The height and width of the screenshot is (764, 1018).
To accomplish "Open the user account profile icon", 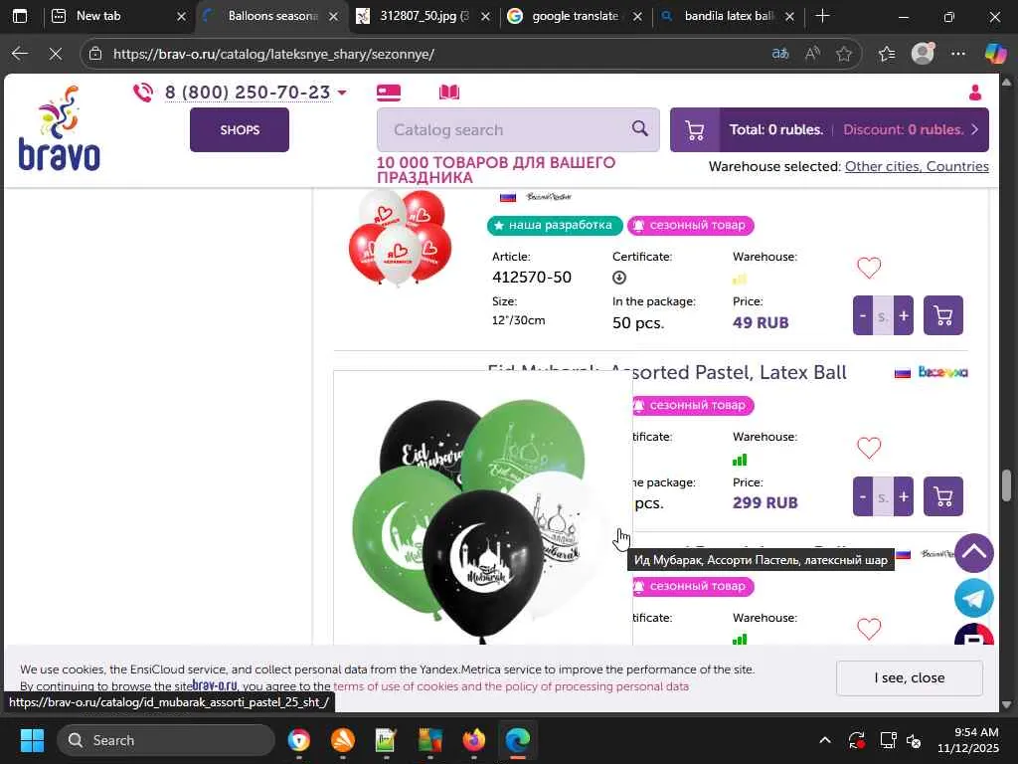I will tap(975, 93).
